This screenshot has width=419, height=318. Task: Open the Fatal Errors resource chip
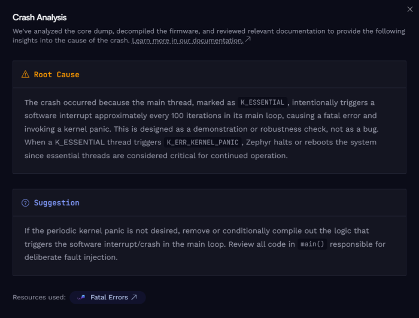tap(107, 298)
